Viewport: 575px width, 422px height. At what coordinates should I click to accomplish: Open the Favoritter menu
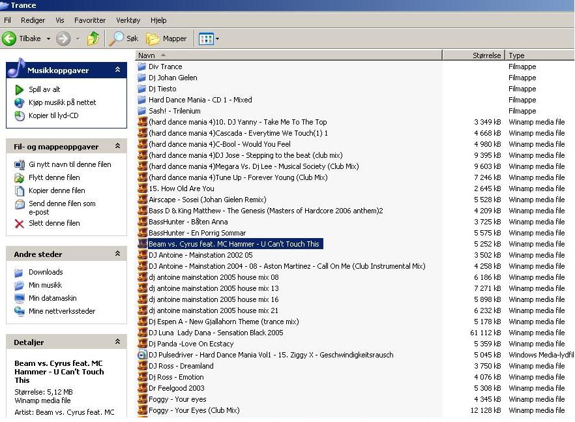(x=90, y=20)
